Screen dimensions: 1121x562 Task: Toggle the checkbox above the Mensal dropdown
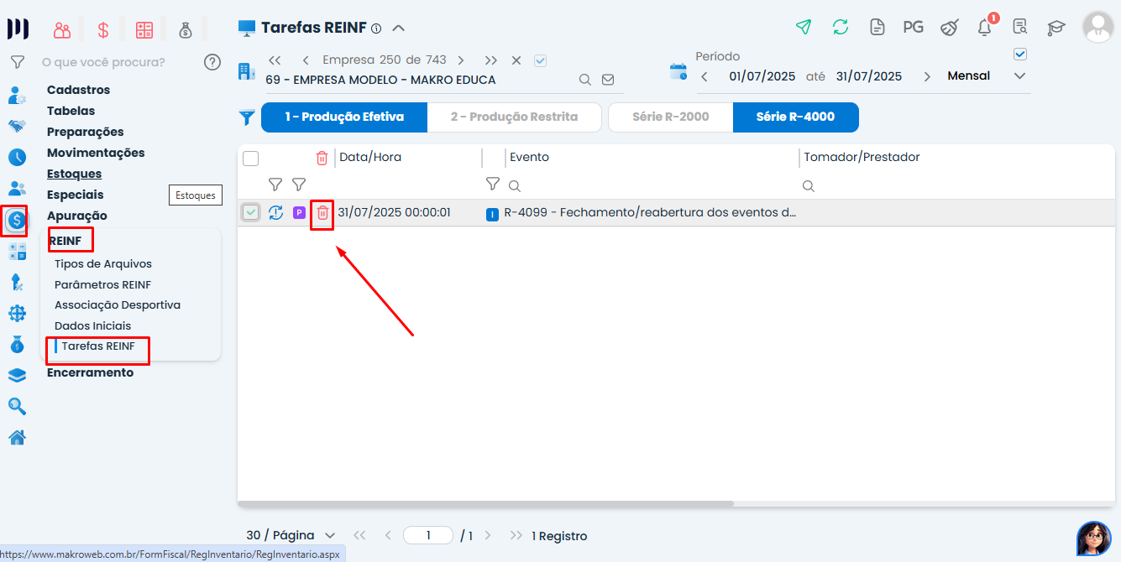pos(1020,55)
